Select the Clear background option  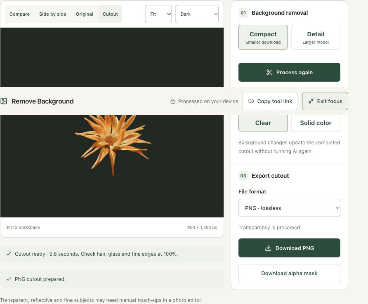[x=263, y=123]
